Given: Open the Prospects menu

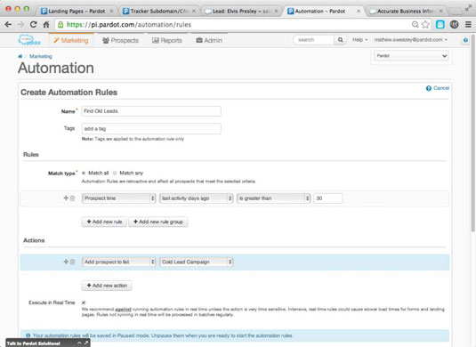Looking at the screenshot, I should coord(120,40).
